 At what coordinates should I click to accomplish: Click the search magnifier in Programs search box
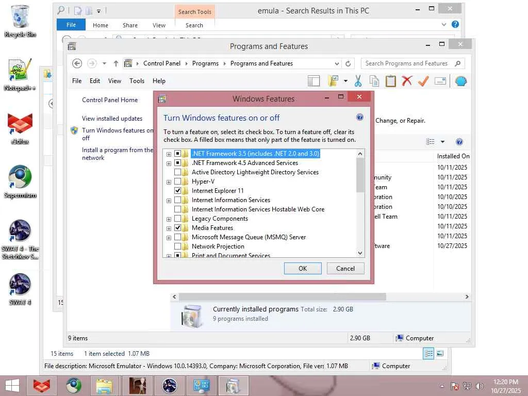point(457,63)
